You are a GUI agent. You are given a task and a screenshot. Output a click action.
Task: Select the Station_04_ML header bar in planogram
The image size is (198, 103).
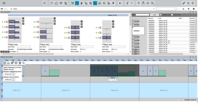[68, 15]
